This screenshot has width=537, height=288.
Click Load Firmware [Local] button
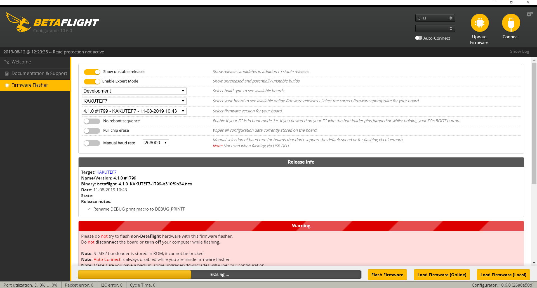(x=503, y=275)
